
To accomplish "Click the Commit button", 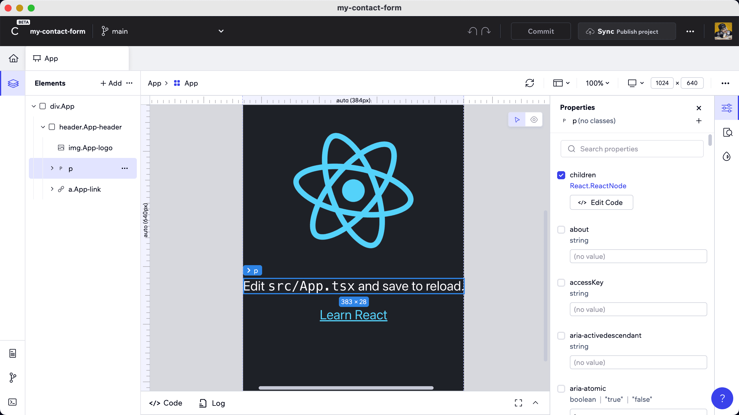I will [x=541, y=31].
